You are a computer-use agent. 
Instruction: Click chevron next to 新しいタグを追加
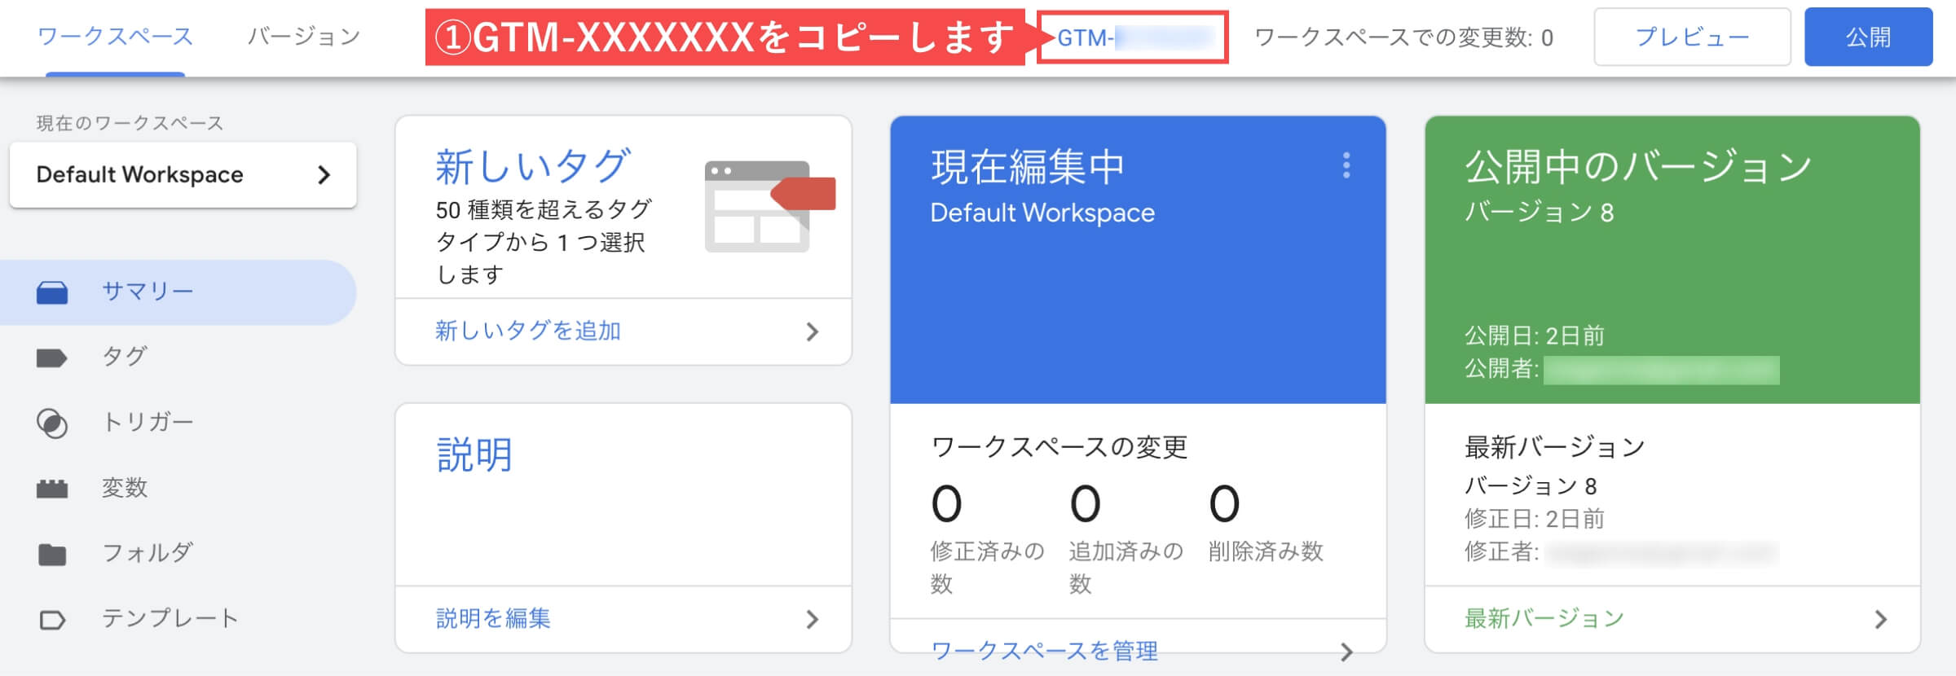pos(812,331)
